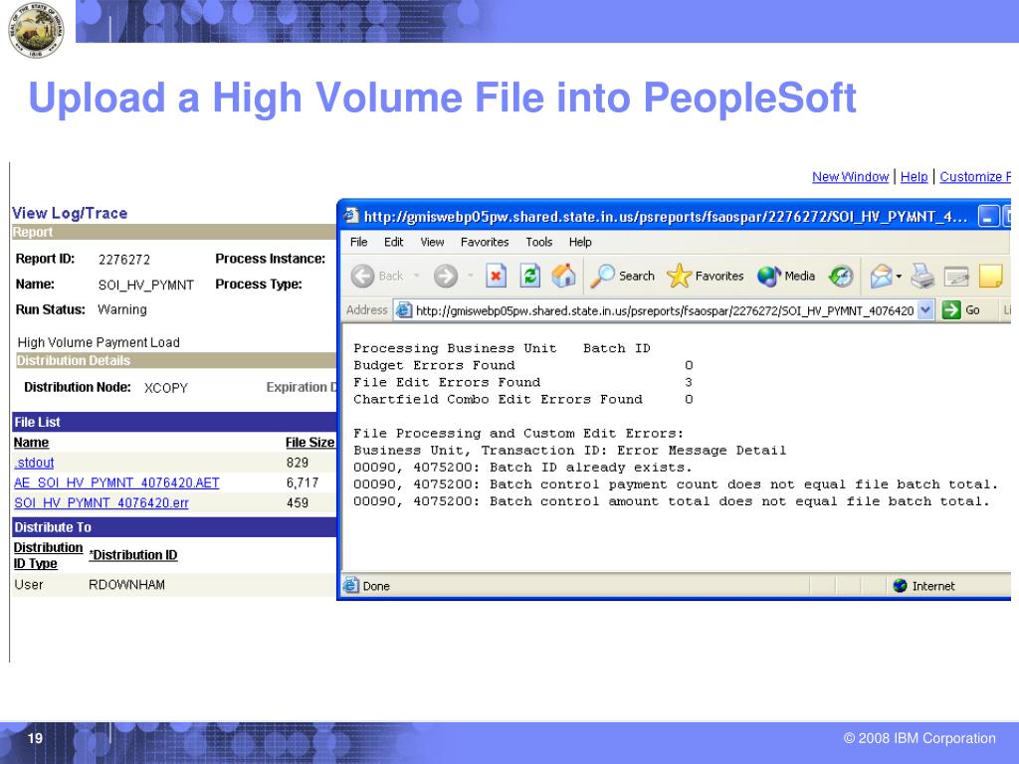Click the yellow note icon in toolbar
Screen dimensions: 1019x764
990,277
